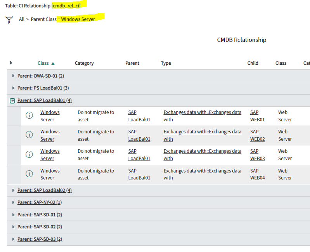Open the SAP WEB03 child link
310x252 pixels.
pyautogui.click(x=257, y=155)
